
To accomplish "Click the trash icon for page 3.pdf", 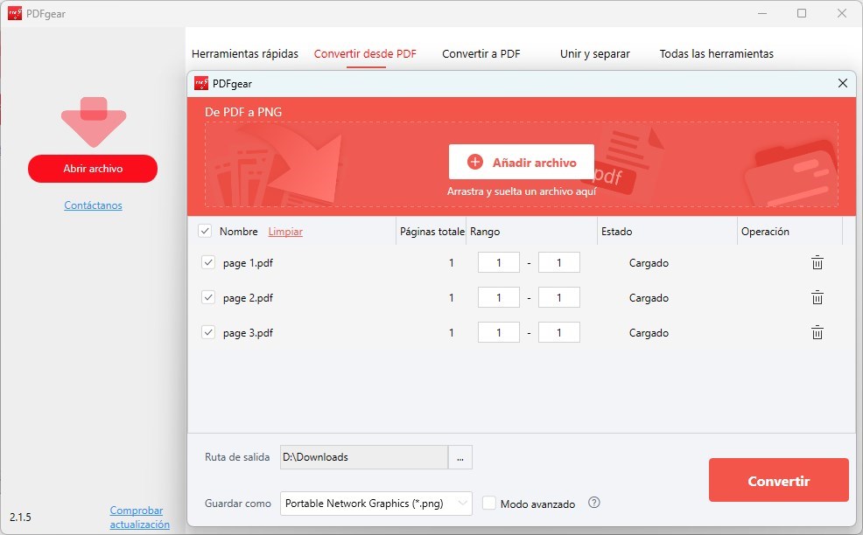I will (817, 333).
